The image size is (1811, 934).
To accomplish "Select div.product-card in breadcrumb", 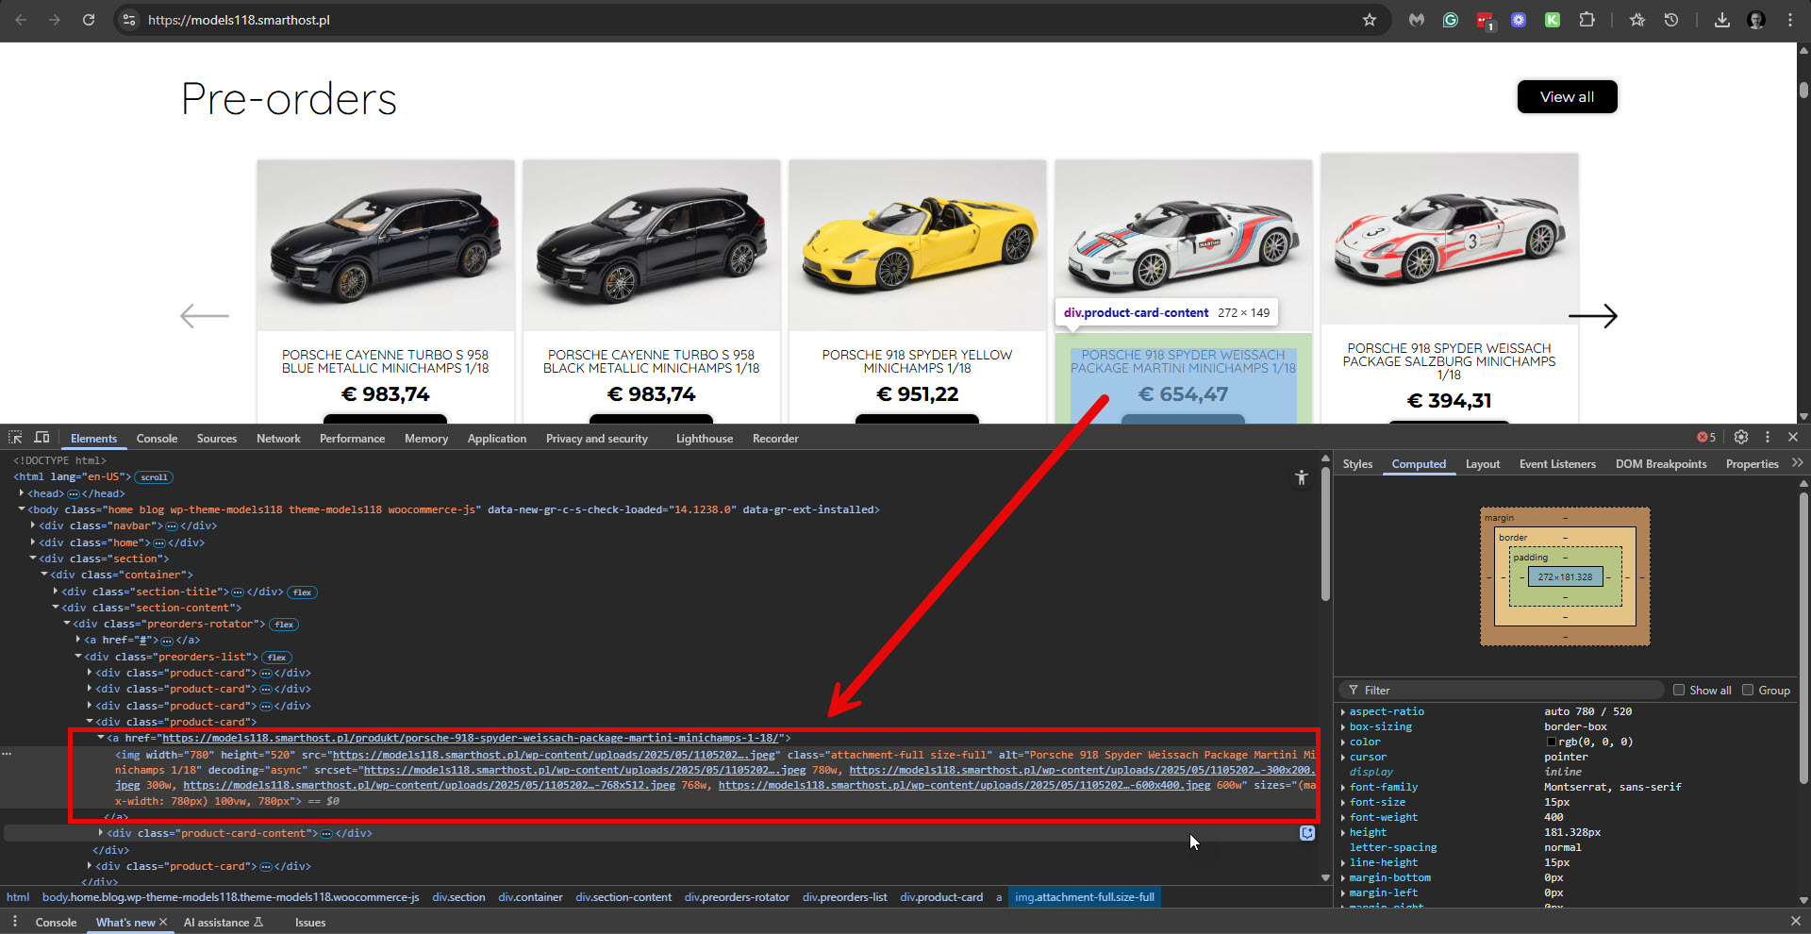I will point(941,897).
